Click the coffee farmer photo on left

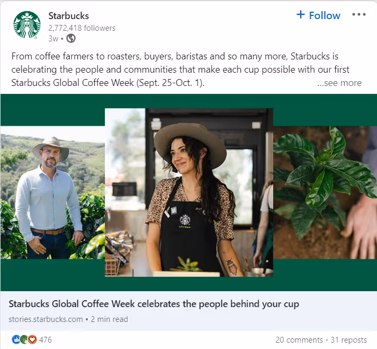tap(52, 193)
